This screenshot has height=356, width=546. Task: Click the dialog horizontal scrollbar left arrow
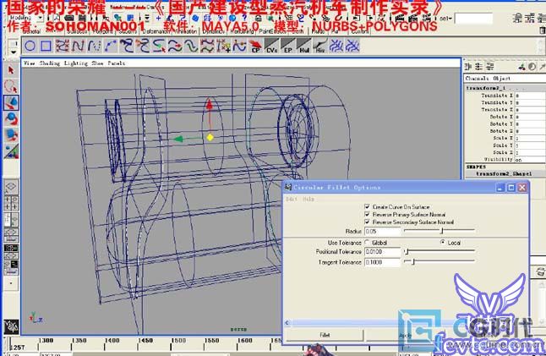287,323
